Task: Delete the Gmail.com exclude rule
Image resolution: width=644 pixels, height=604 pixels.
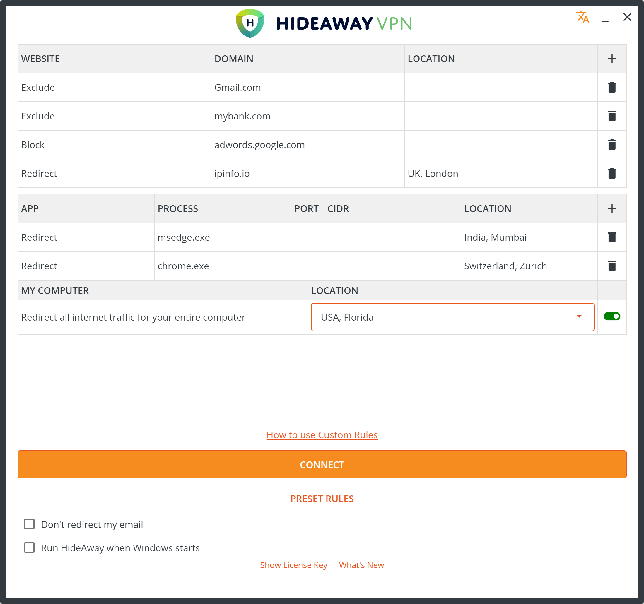Action: [611, 87]
